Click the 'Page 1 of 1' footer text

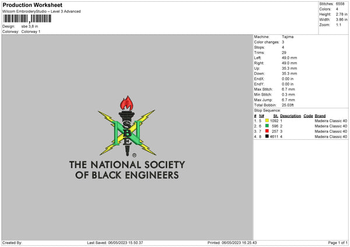tap(338, 242)
